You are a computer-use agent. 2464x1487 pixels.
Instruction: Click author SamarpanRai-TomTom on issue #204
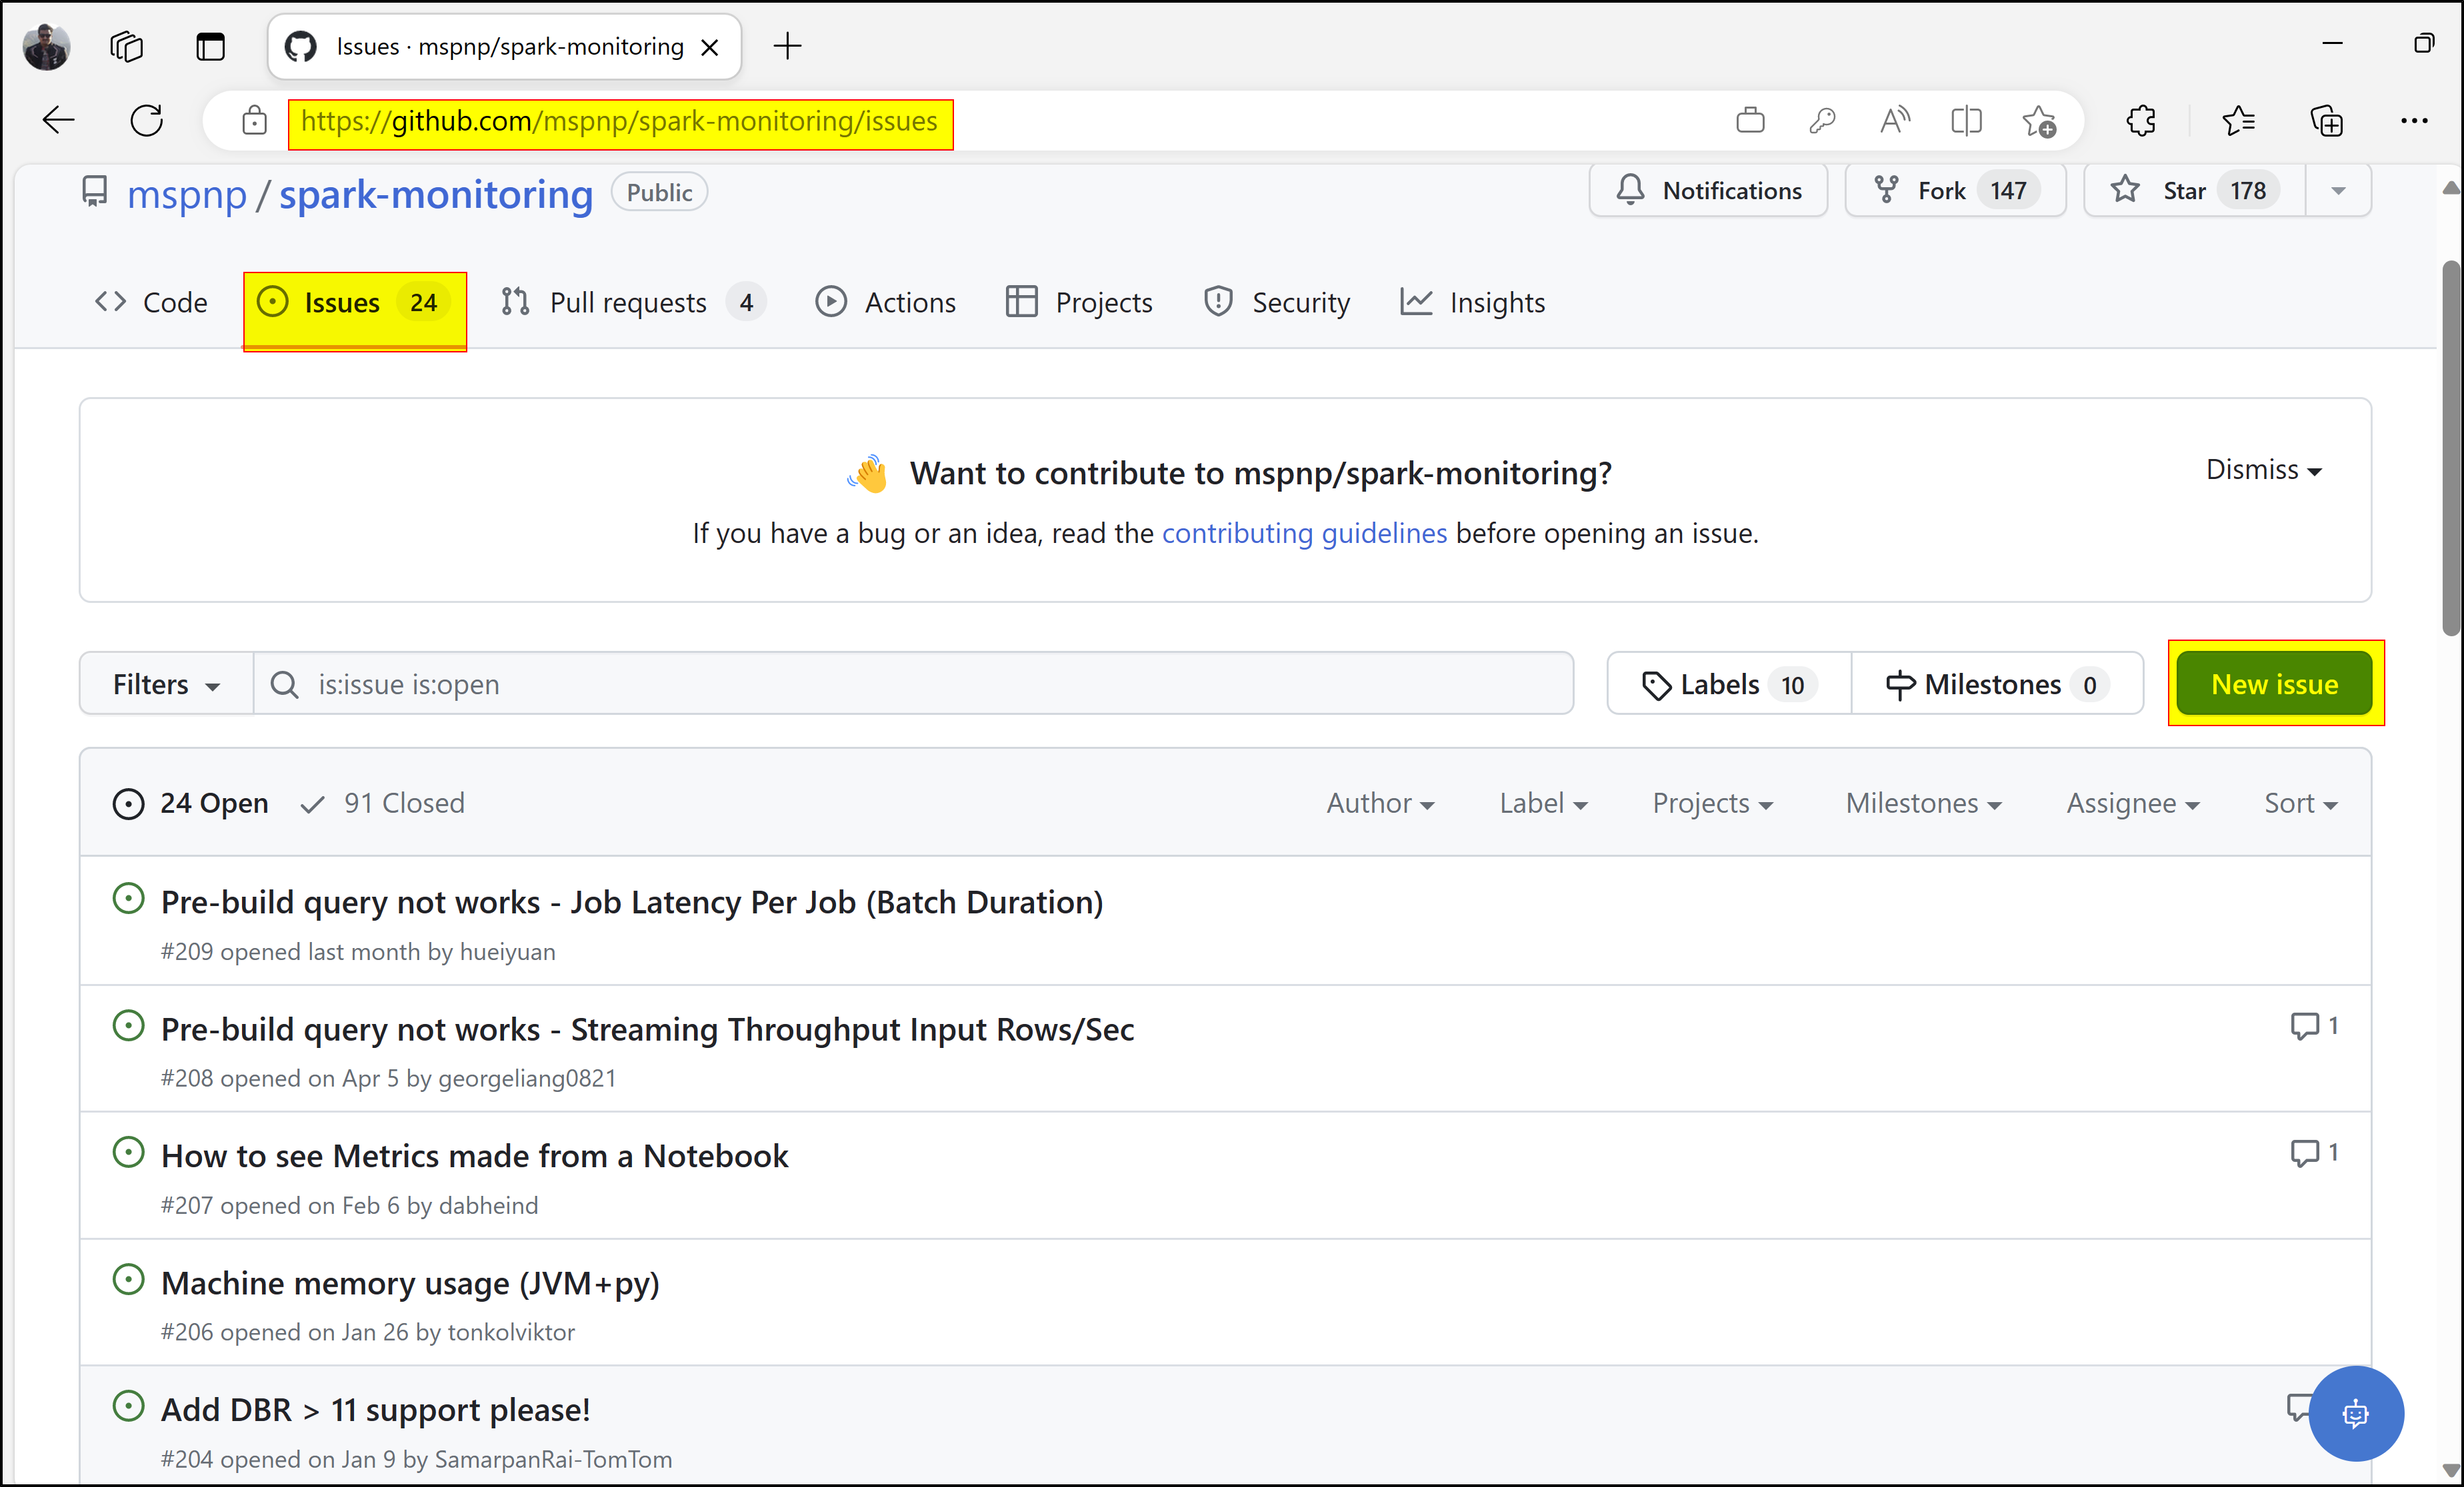click(553, 1459)
